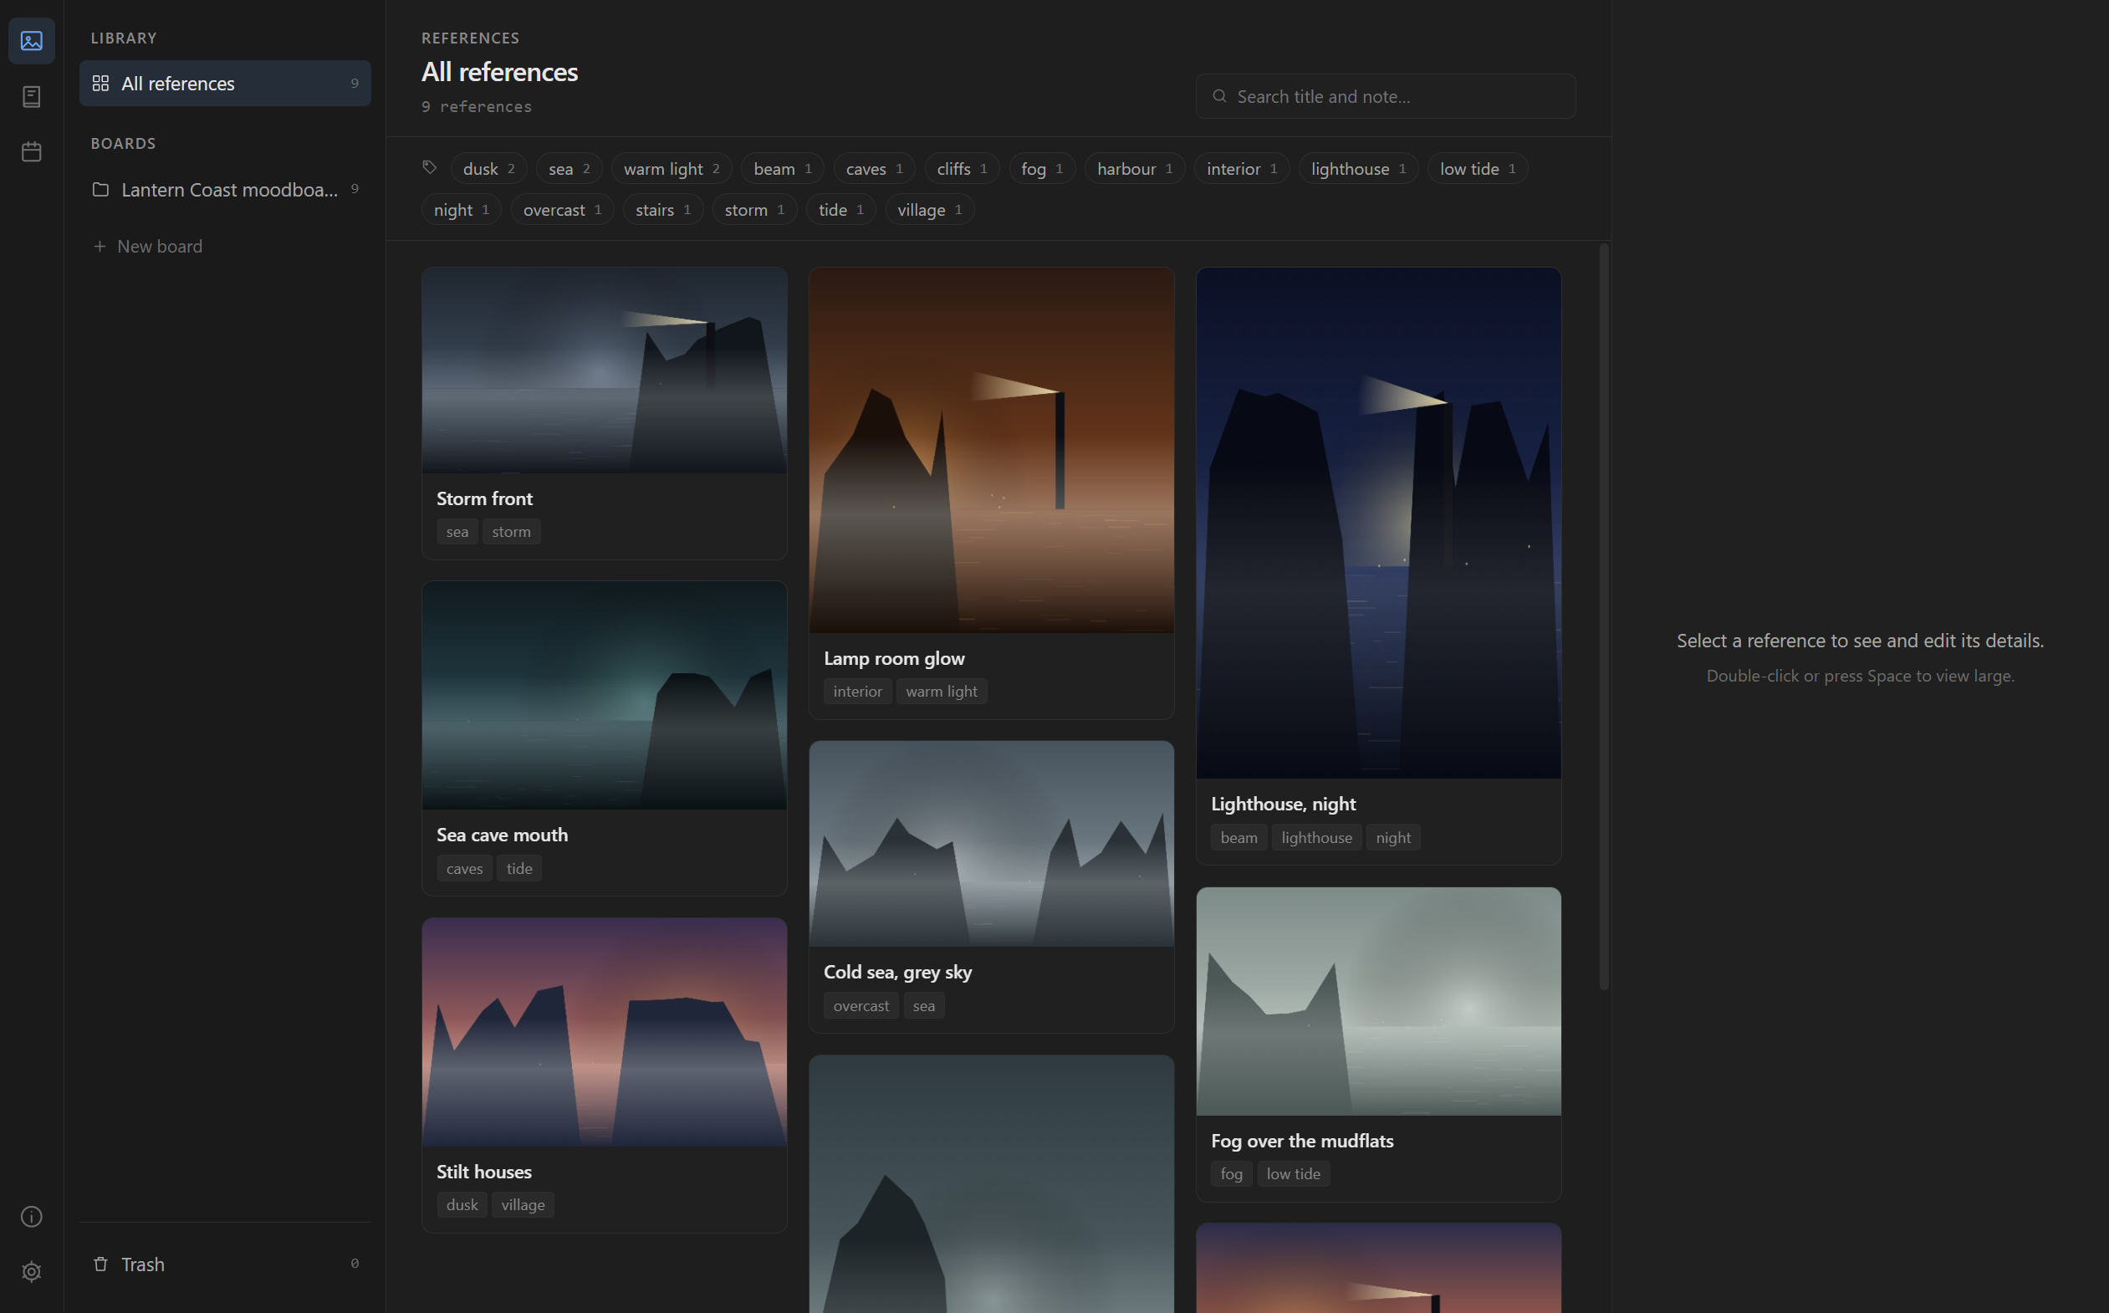Screen dimensions: 2109x1313
Task: Open the notes page icon in rail
Action: pyautogui.click(x=31, y=96)
